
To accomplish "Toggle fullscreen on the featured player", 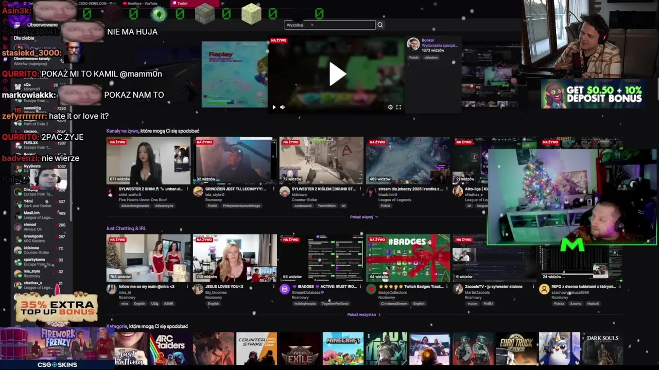I will pyautogui.click(x=398, y=107).
